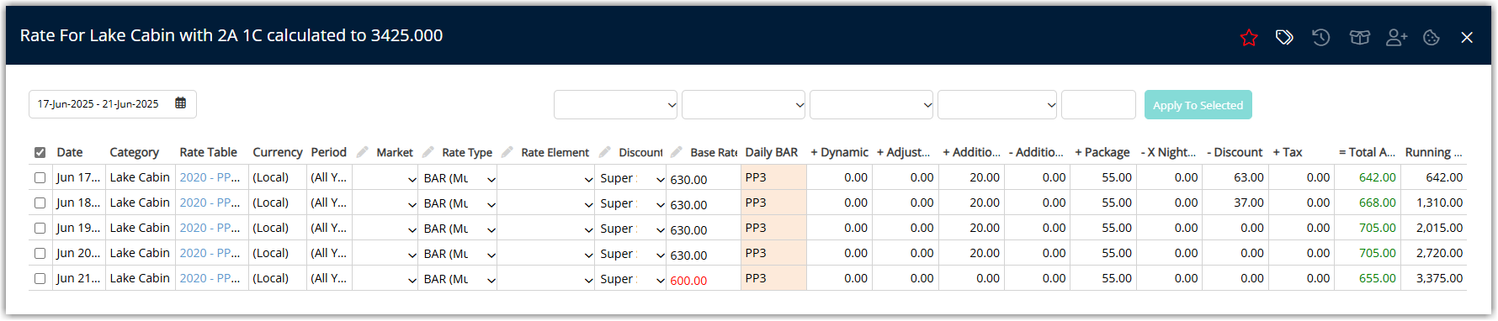Click the Daily BAR PP3 cell for Jun 17
The width and height of the screenshot is (1498, 321).
(773, 177)
